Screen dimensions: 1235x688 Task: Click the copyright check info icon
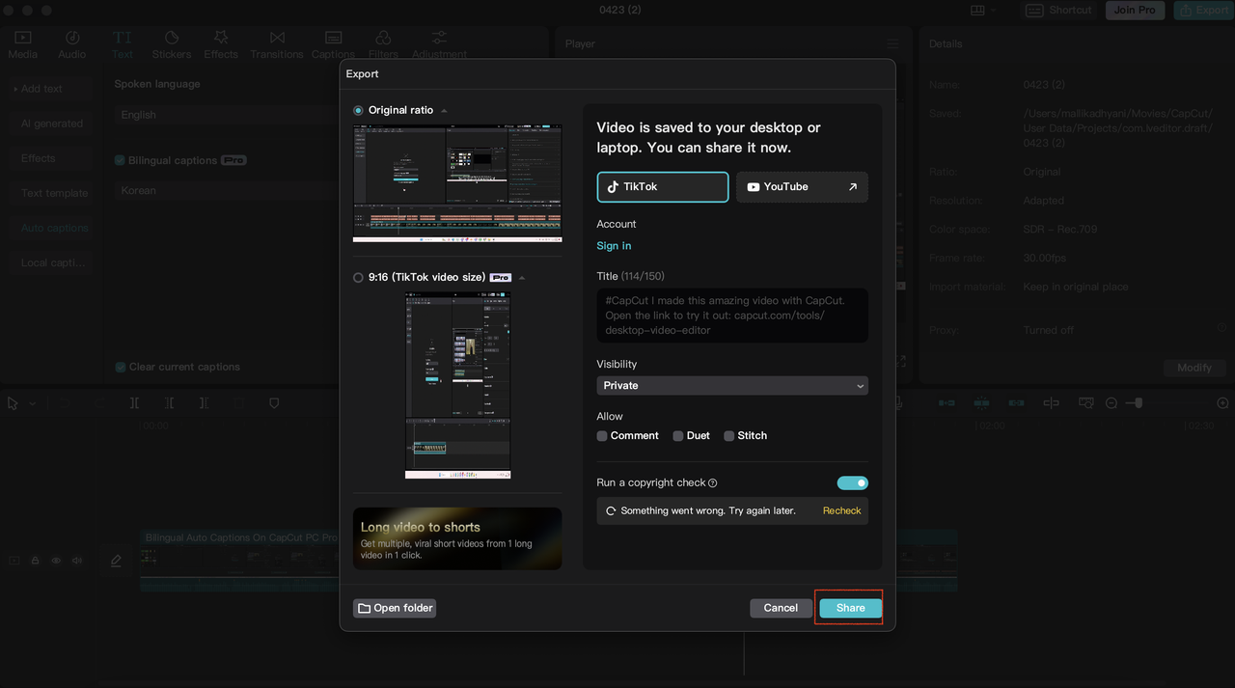coord(713,482)
